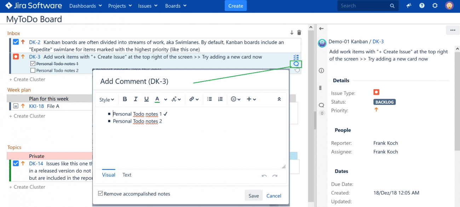Click the Undo arrow in comment editor
Image resolution: width=460 pixels, height=207 pixels.
(264, 176)
